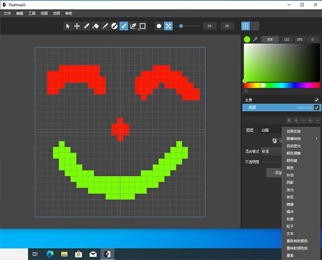Image resolution: width=322 pixels, height=260 pixels.
Task: Select the arrow pointer tool
Action: (68, 26)
